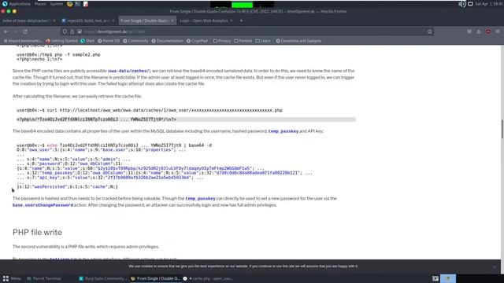Switch to Parrot Terminal in taskbar
The height and width of the screenshot is (283, 504).
(44, 278)
